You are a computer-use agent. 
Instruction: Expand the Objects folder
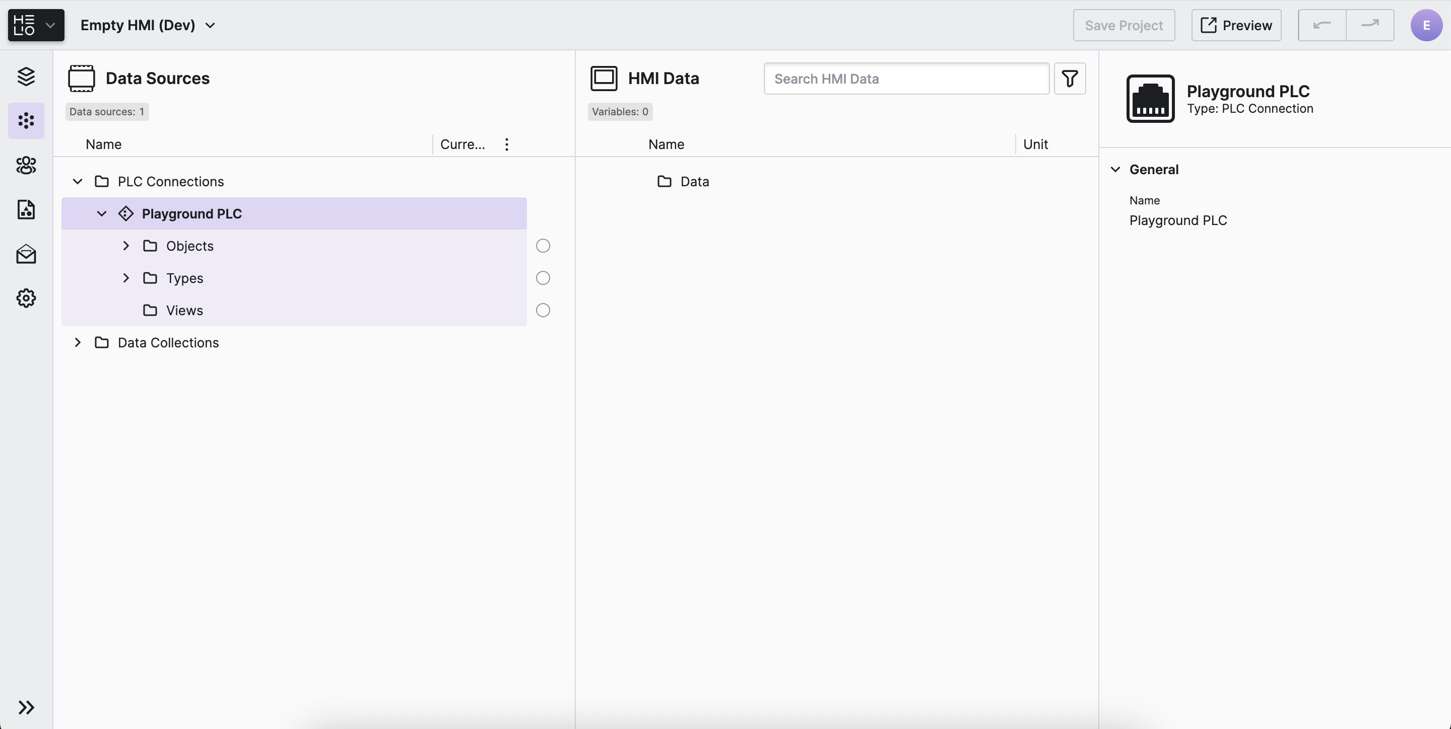[126, 246]
